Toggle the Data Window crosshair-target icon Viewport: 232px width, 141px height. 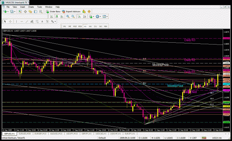(x=25, y=12)
